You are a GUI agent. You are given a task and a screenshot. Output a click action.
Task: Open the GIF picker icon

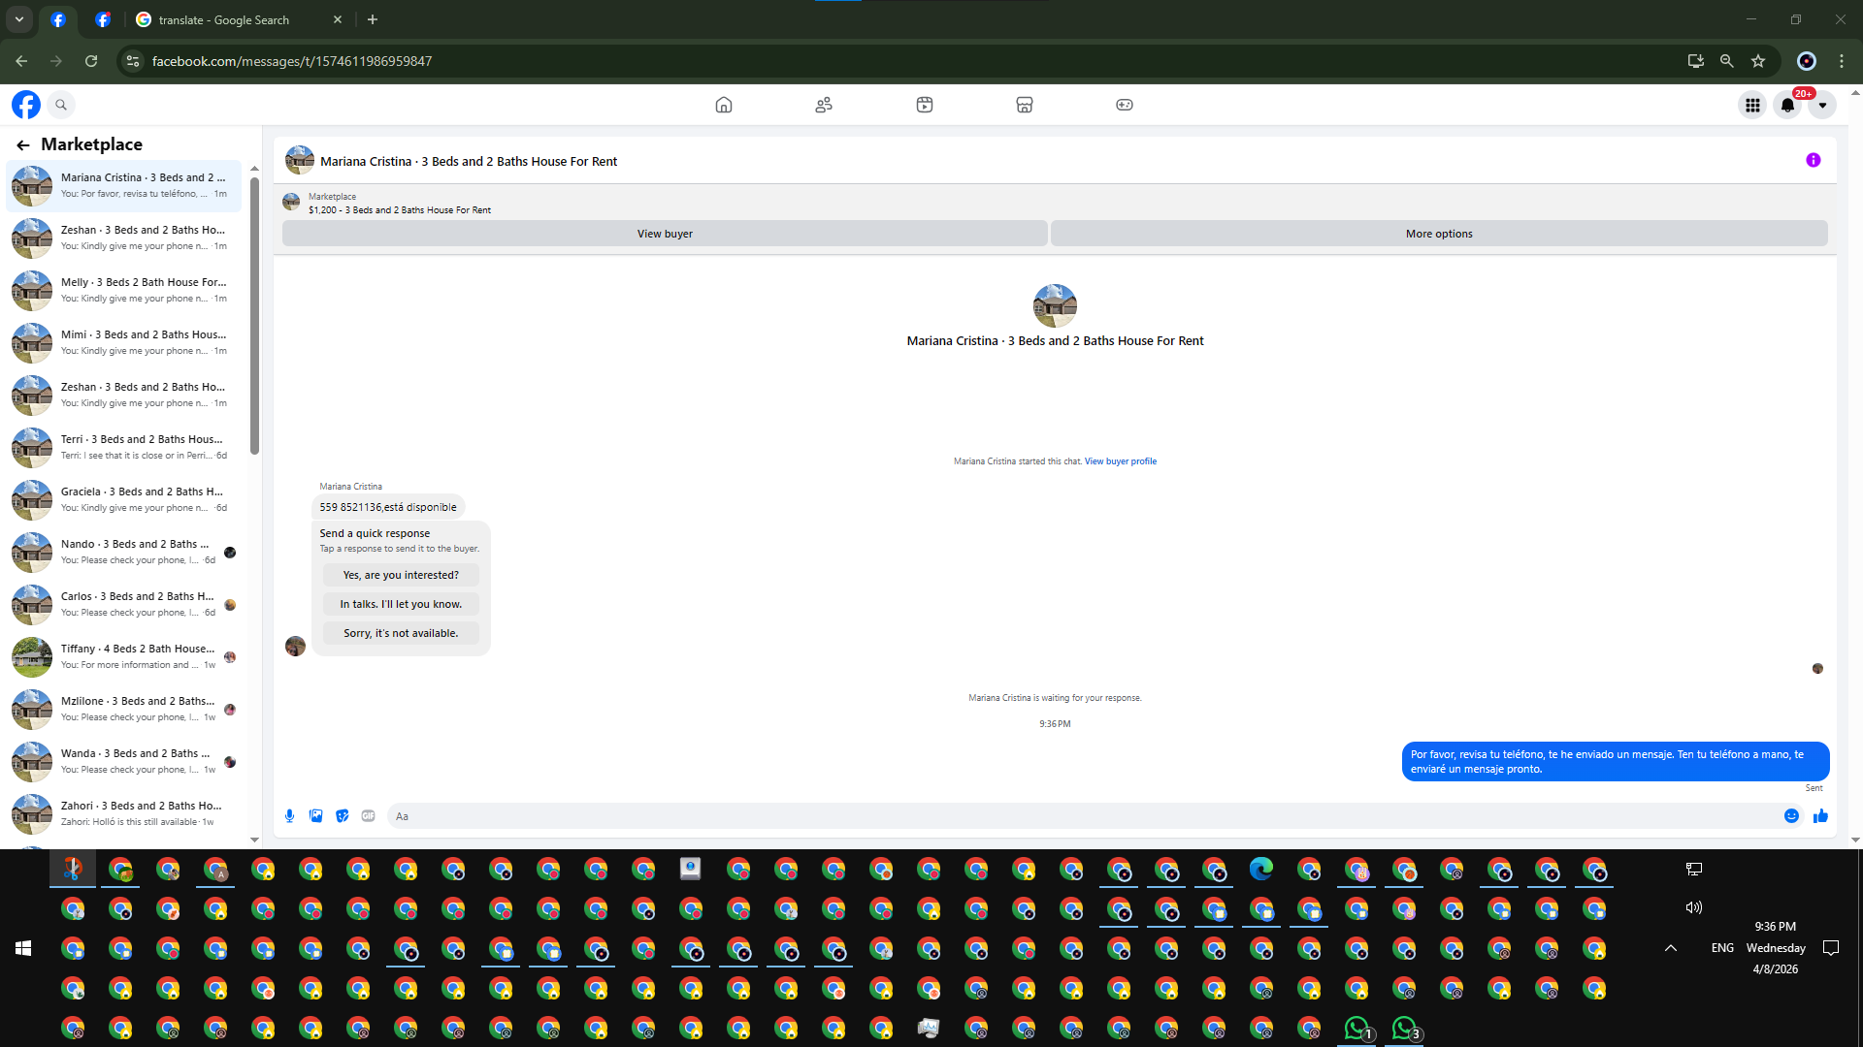368,816
